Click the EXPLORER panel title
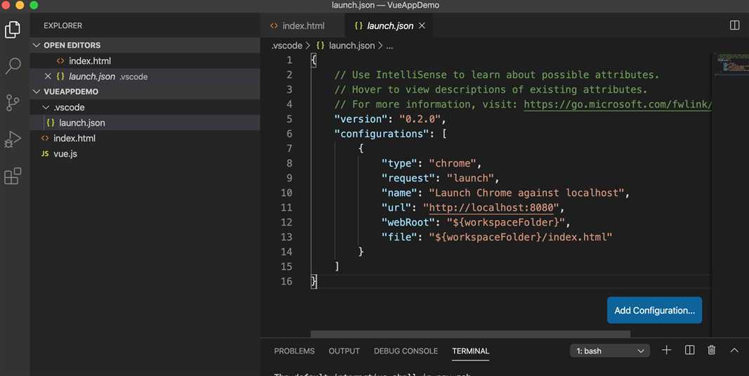The image size is (749, 376). pyautogui.click(x=63, y=26)
